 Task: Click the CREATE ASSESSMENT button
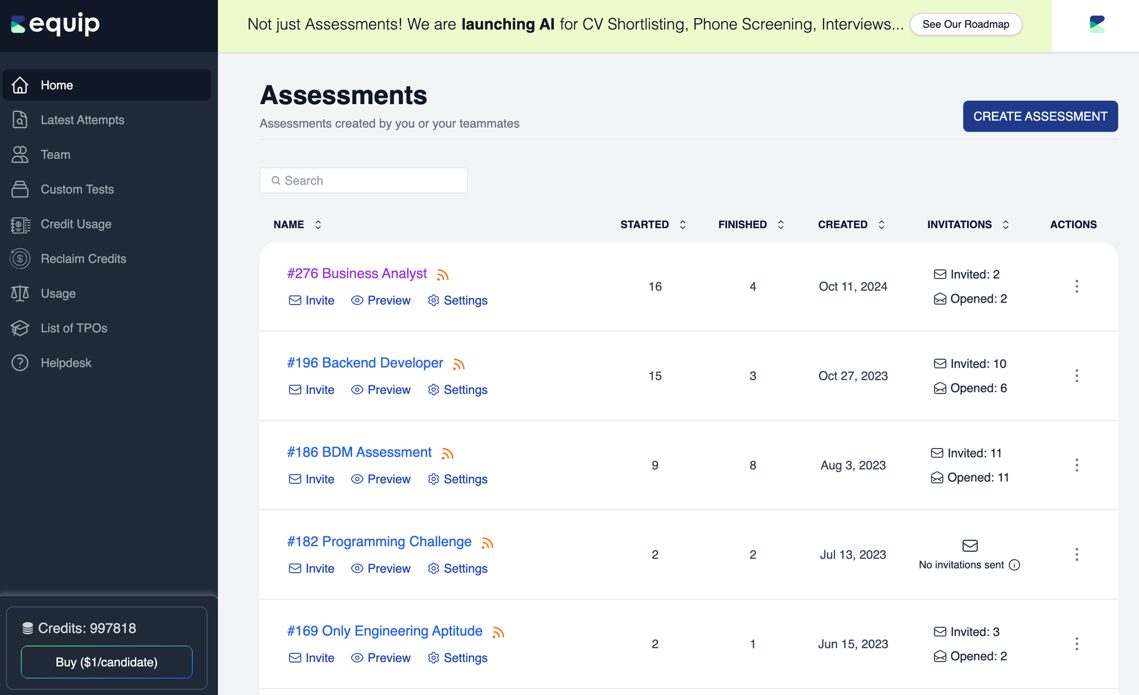coord(1040,116)
